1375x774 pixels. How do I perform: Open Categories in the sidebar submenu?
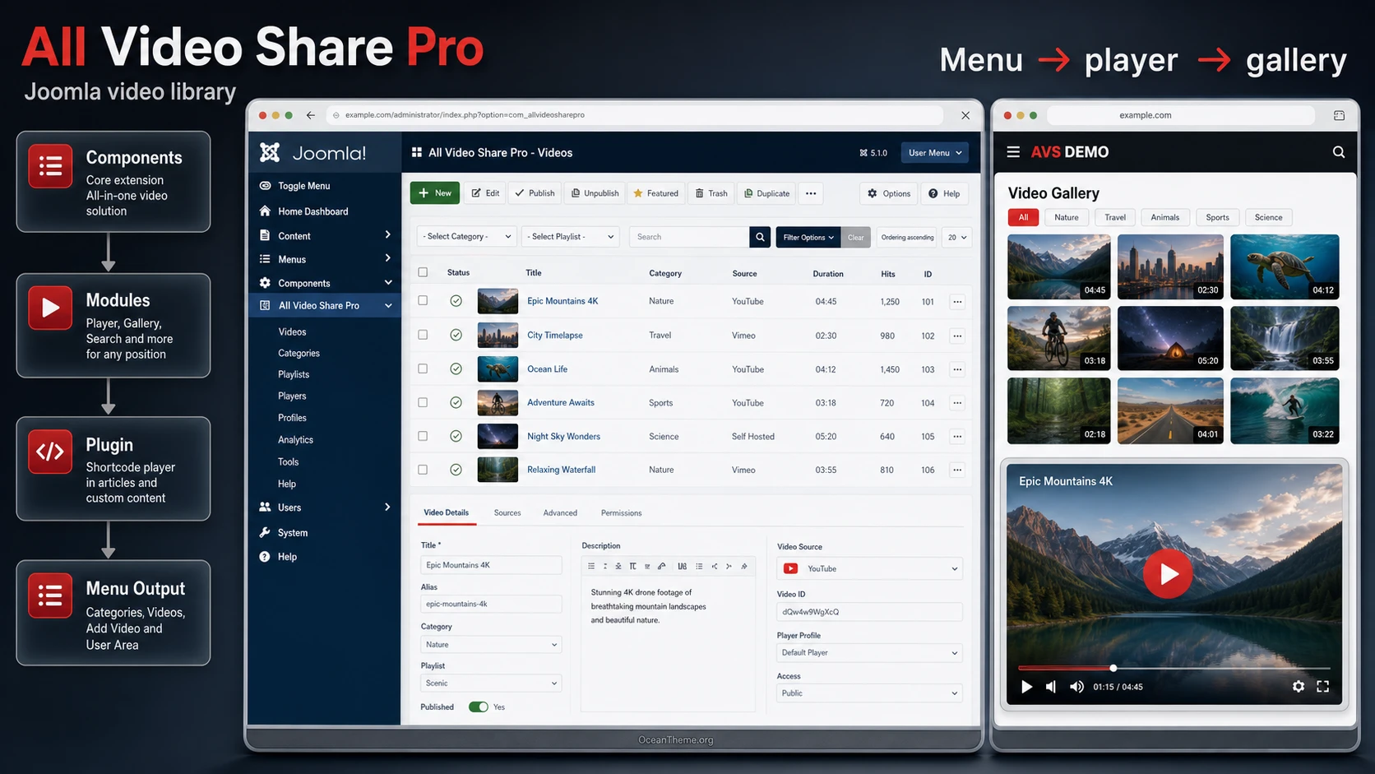point(299,354)
